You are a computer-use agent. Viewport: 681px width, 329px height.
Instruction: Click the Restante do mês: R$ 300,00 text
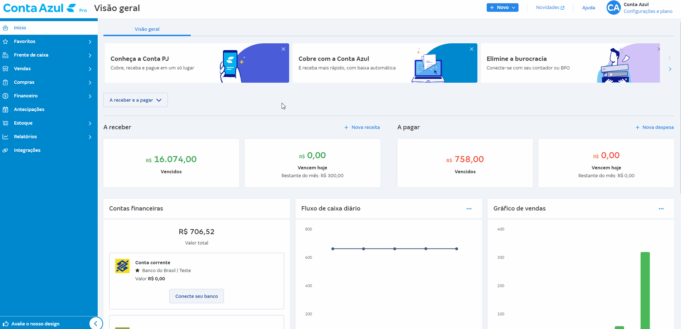click(312, 176)
